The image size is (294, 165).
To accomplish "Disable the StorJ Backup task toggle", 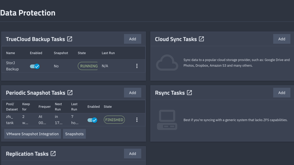I will [35, 66].
